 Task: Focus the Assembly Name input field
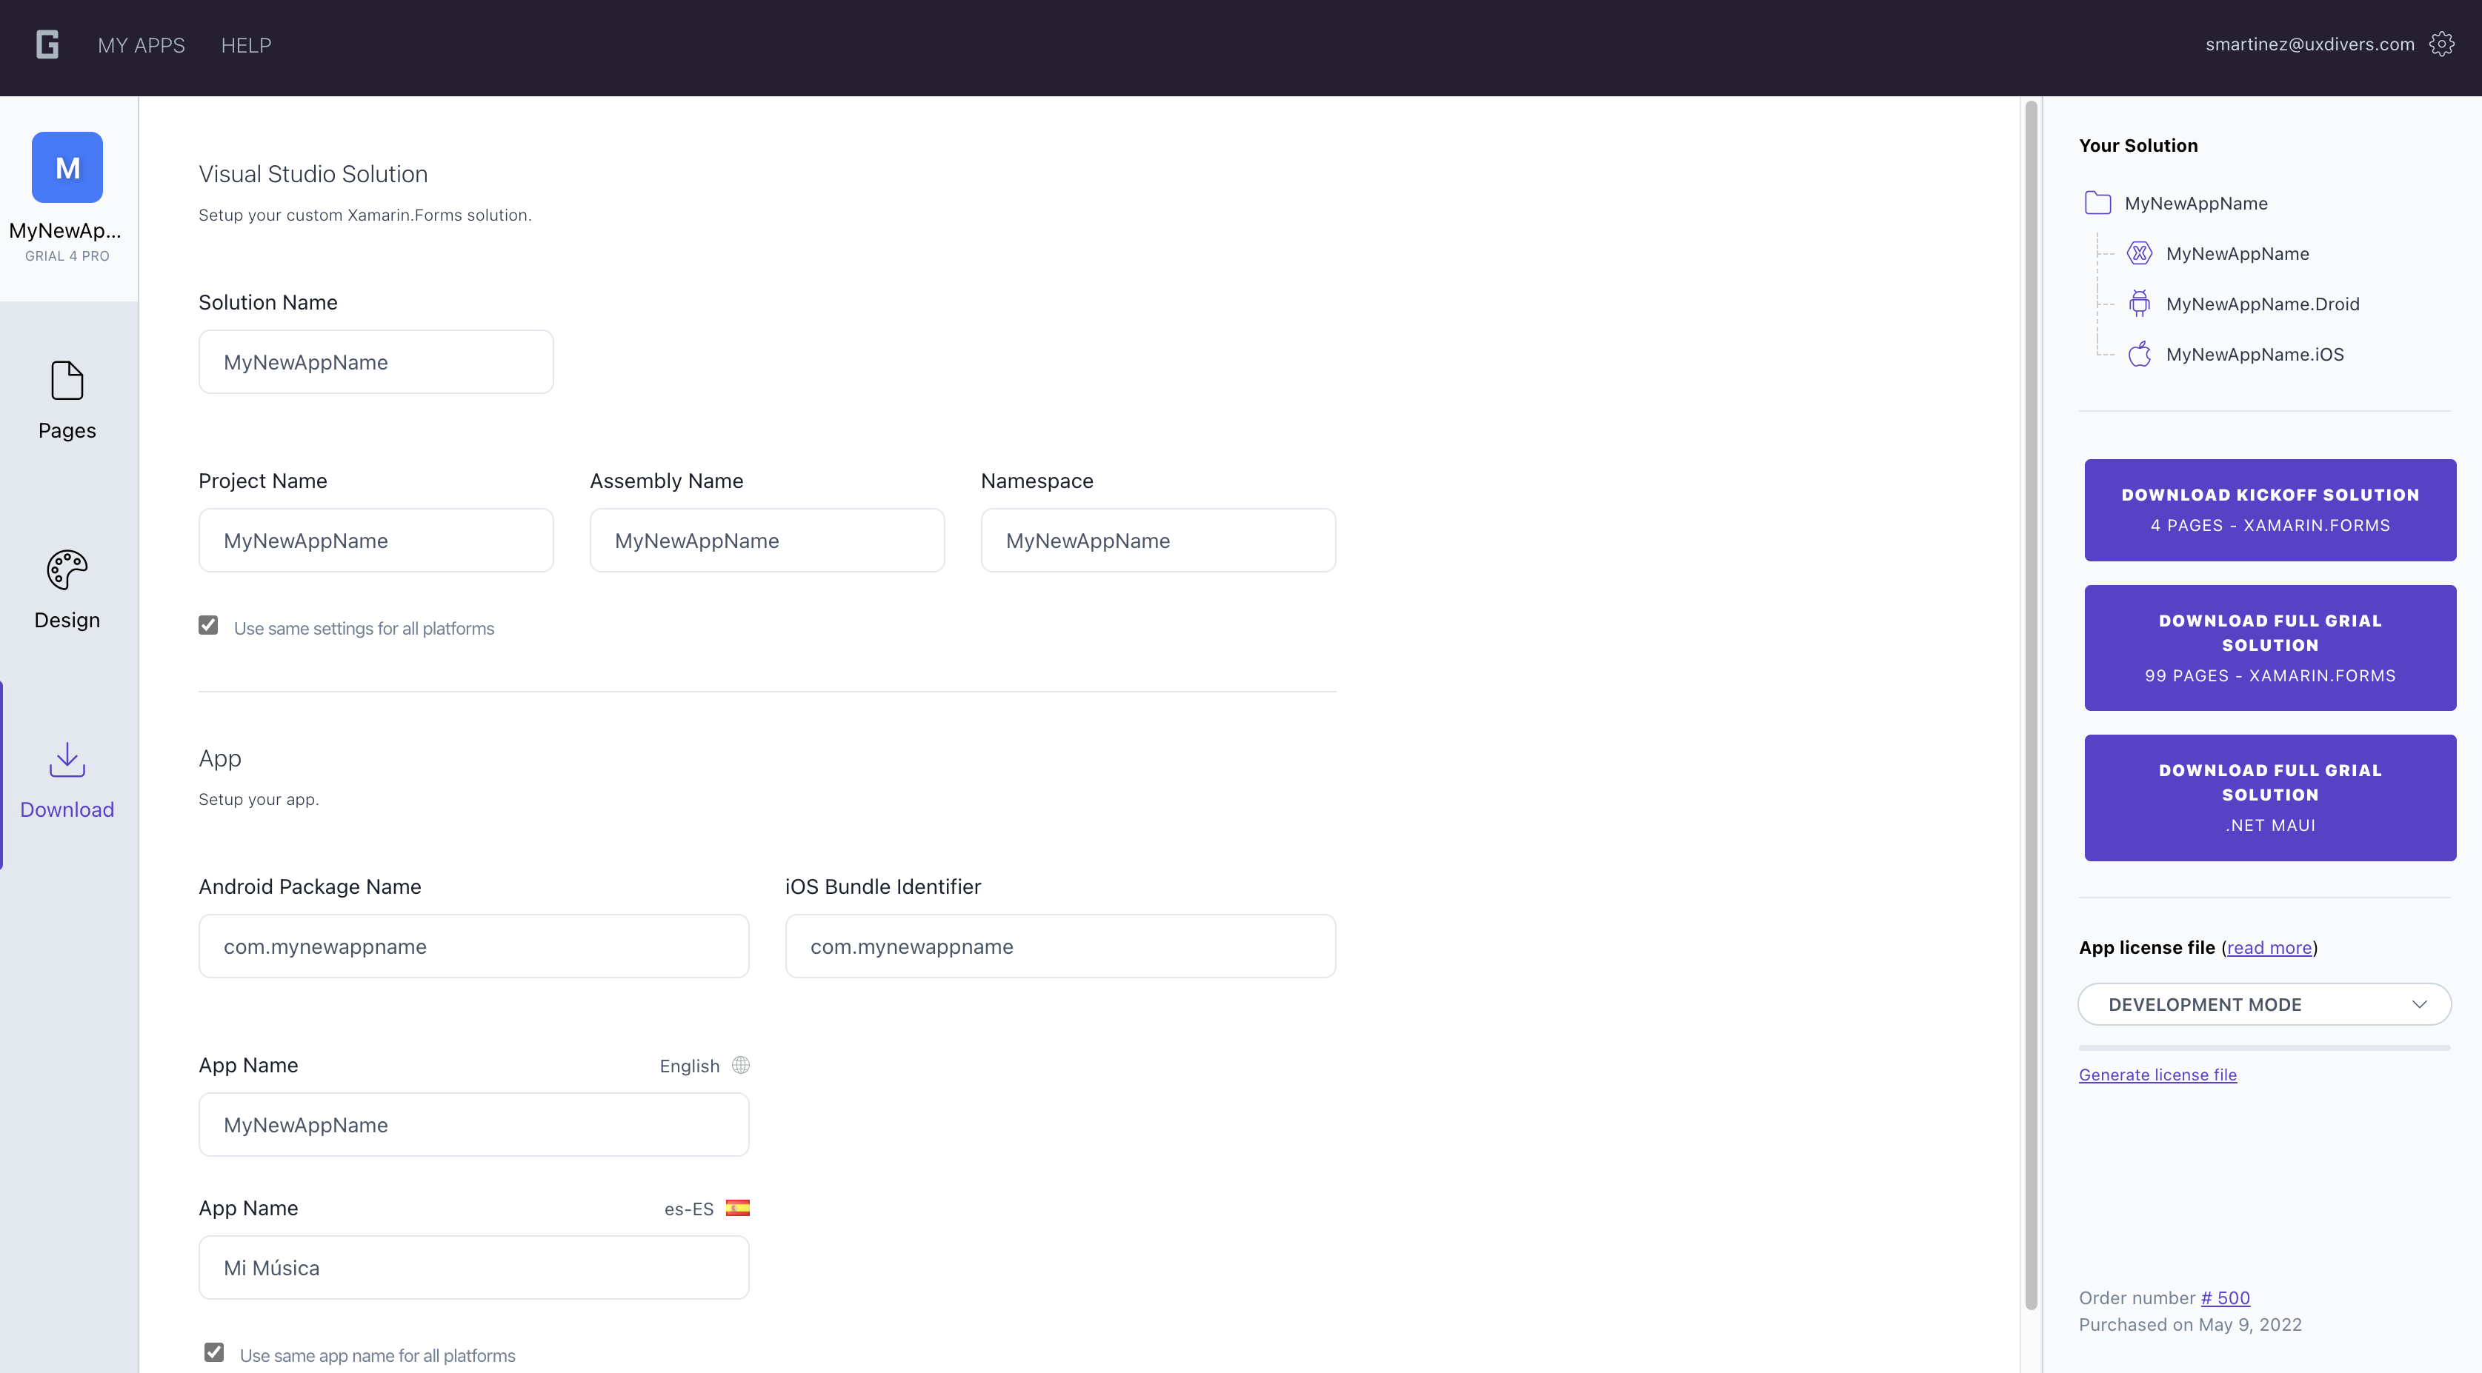pyautogui.click(x=767, y=541)
